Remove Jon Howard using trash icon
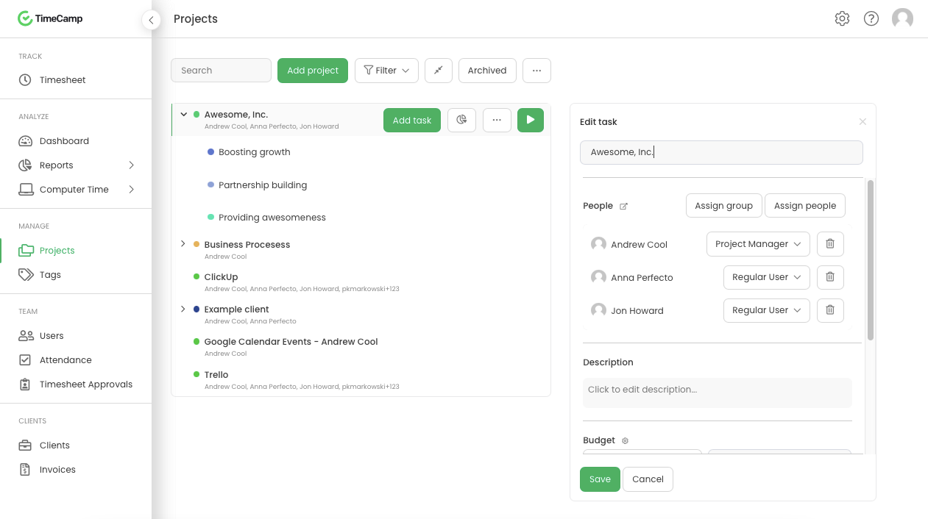This screenshot has width=928, height=519. click(x=830, y=310)
